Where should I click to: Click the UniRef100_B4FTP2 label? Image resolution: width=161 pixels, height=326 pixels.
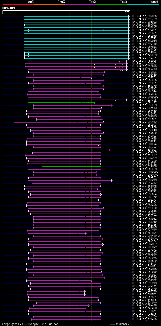pos(144,39)
